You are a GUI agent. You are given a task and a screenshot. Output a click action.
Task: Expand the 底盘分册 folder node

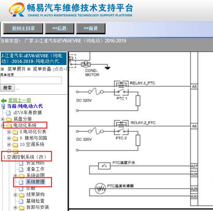point(2,119)
